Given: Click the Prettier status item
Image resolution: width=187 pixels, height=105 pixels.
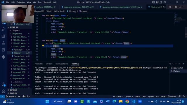Looking at the screenshot, I should coord(172,97).
